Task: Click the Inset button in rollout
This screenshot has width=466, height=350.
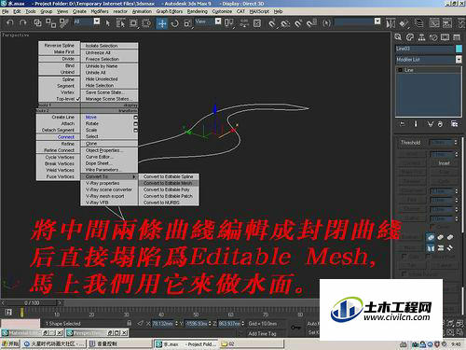Action: [444, 163]
